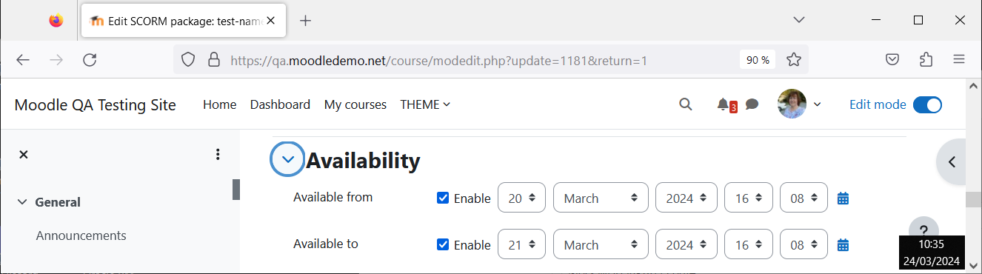Open course index three-dot options menu
Screen dimensions: 982x274
(x=218, y=154)
